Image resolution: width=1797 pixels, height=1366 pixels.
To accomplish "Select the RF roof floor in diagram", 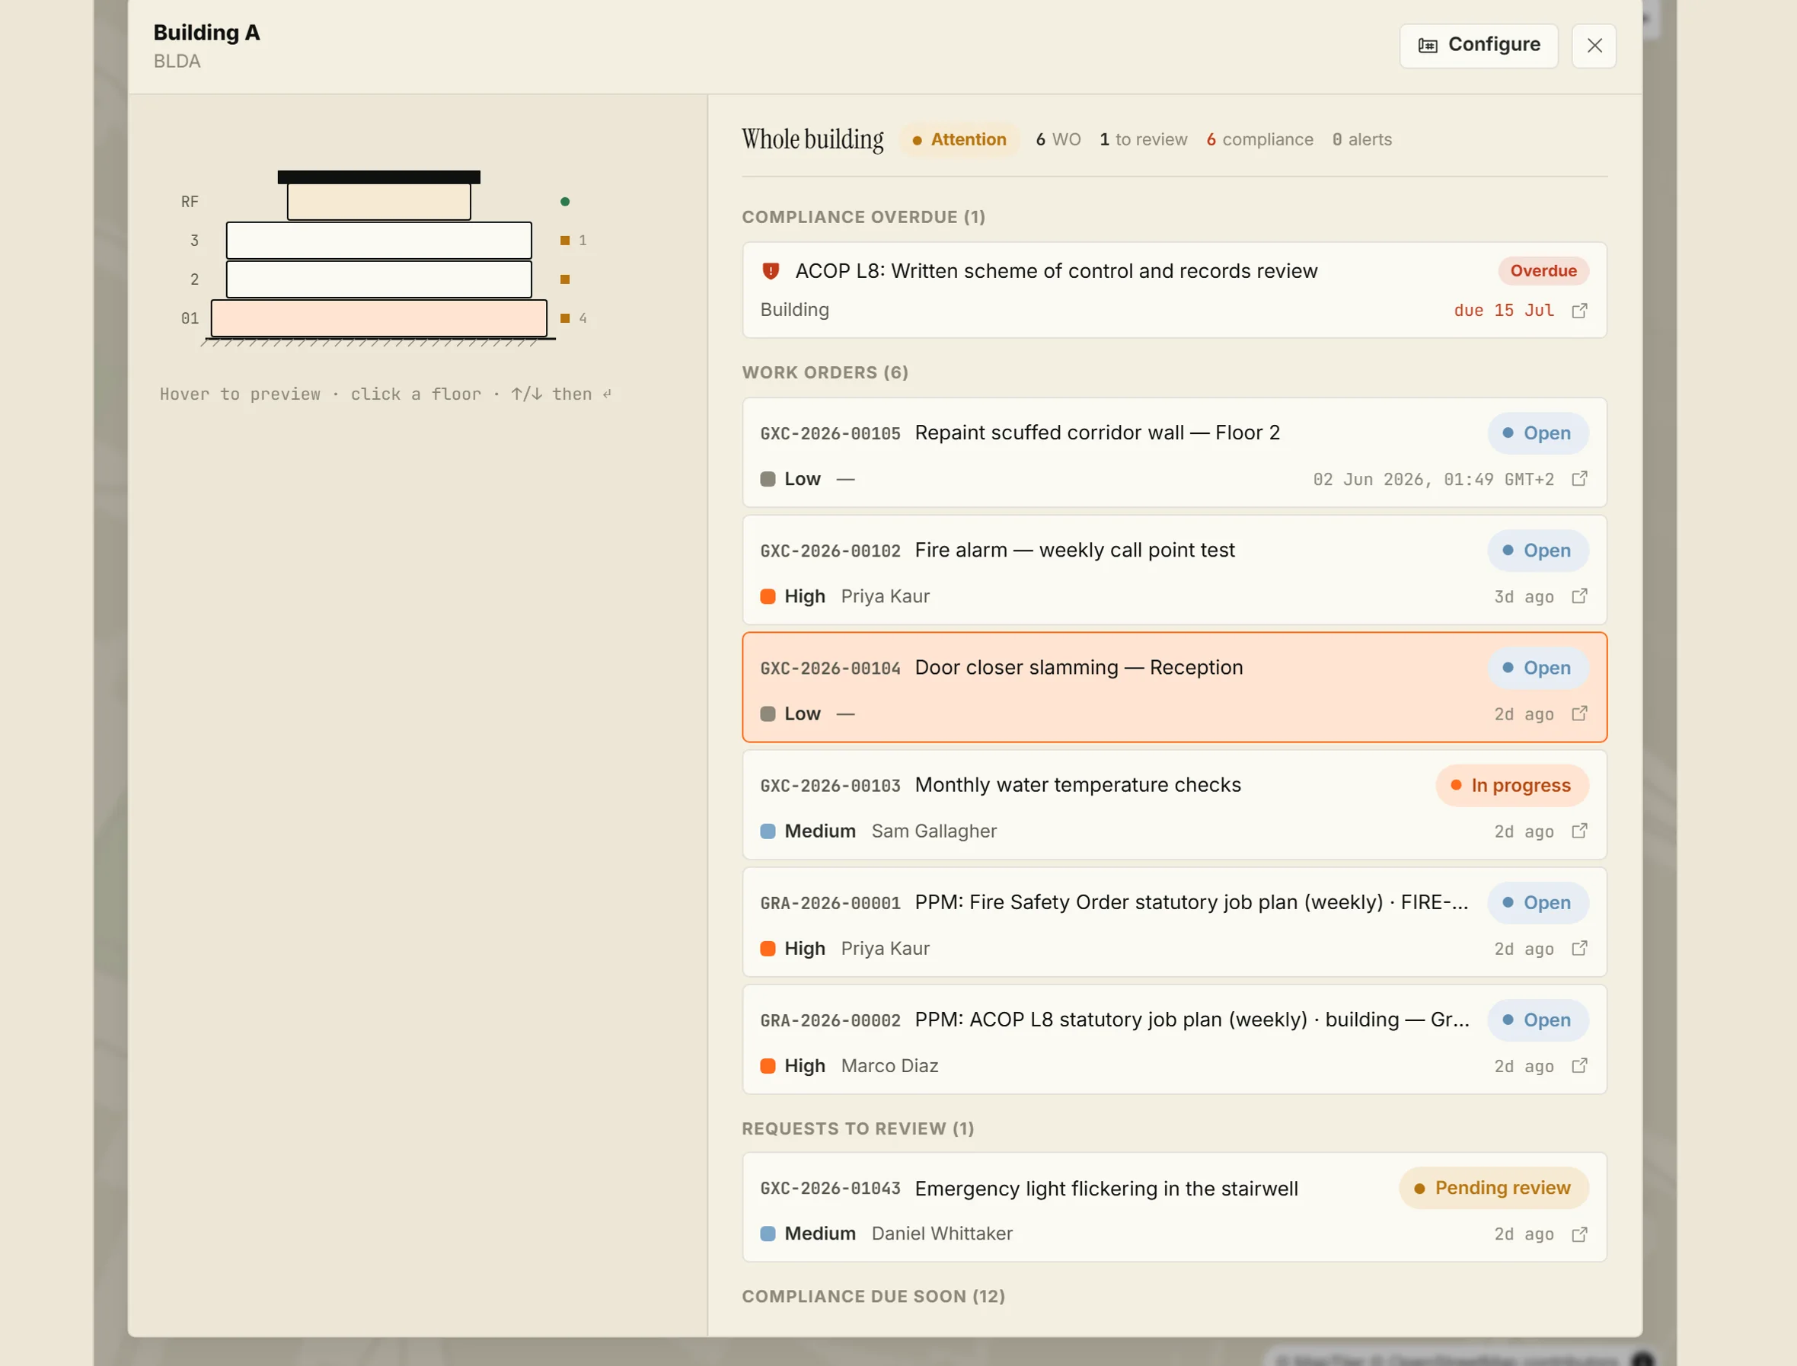I will 379,201.
